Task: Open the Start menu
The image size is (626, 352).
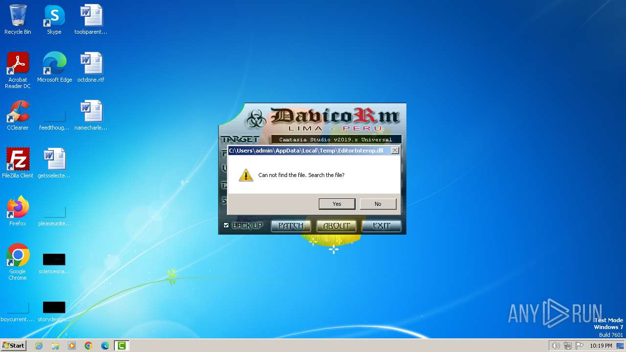Action: [x=13, y=346]
